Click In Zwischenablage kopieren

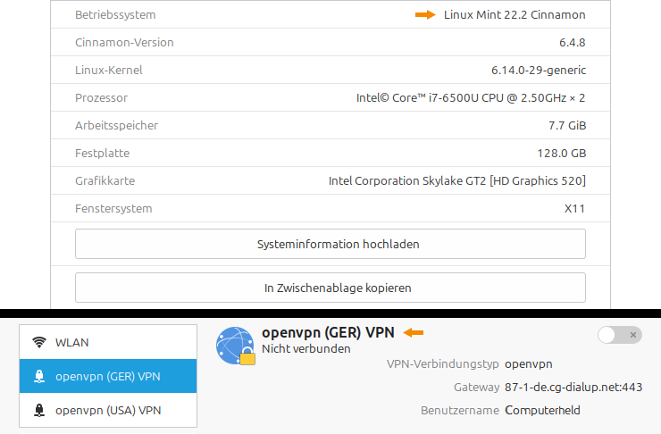coord(330,288)
